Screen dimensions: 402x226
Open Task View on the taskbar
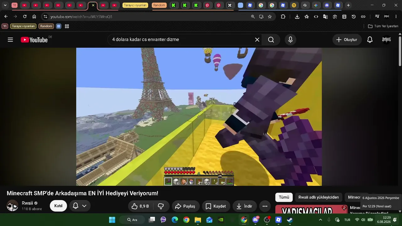(152, 220)
